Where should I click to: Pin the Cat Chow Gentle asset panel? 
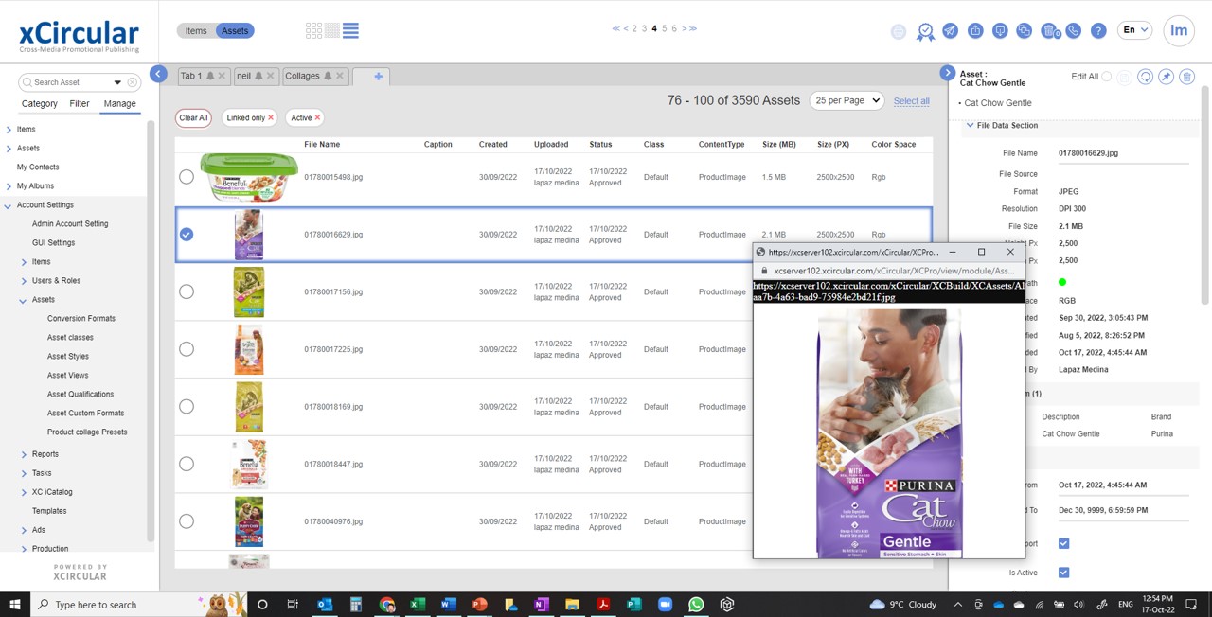[x=1166, y=77]
